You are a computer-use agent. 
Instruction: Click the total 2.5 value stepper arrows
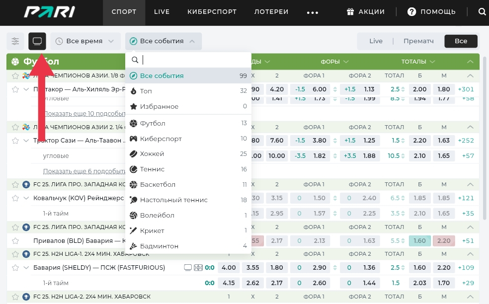tap(403, 89)
